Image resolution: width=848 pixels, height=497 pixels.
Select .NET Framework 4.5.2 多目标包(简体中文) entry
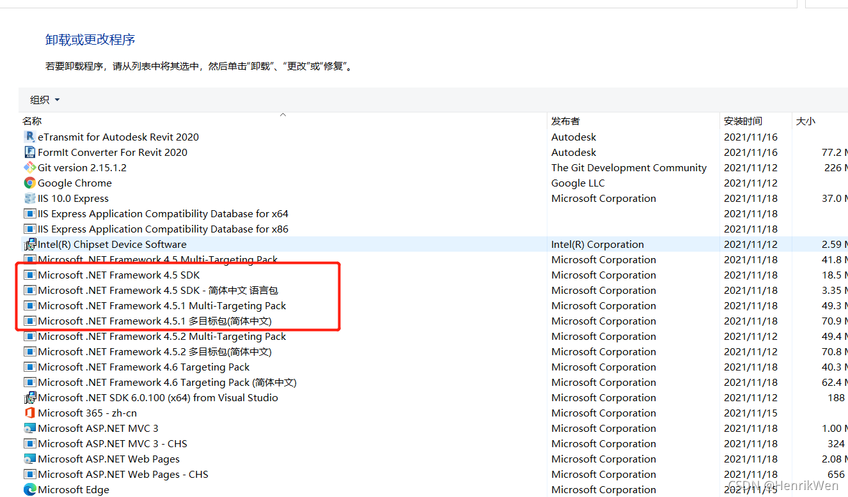tap(155, 351)
